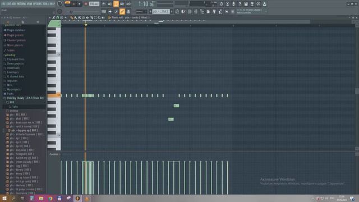Open the FILE menu
Screen dimensions: 359x202
point(3,4)
